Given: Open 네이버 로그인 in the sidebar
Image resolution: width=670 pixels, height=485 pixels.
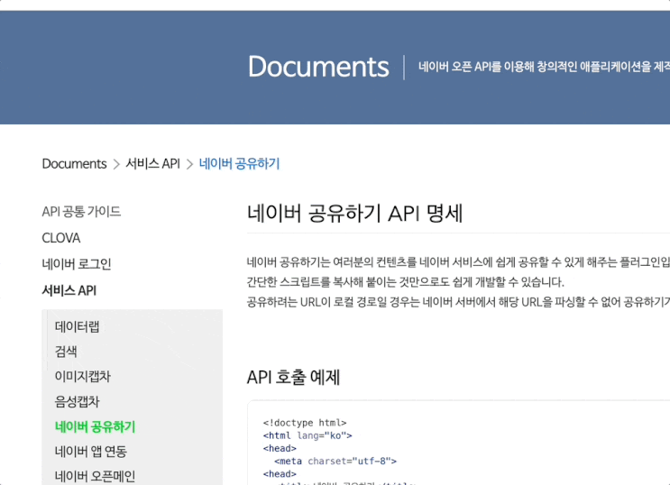Looking at the screenshot, I should pos(77,264).
